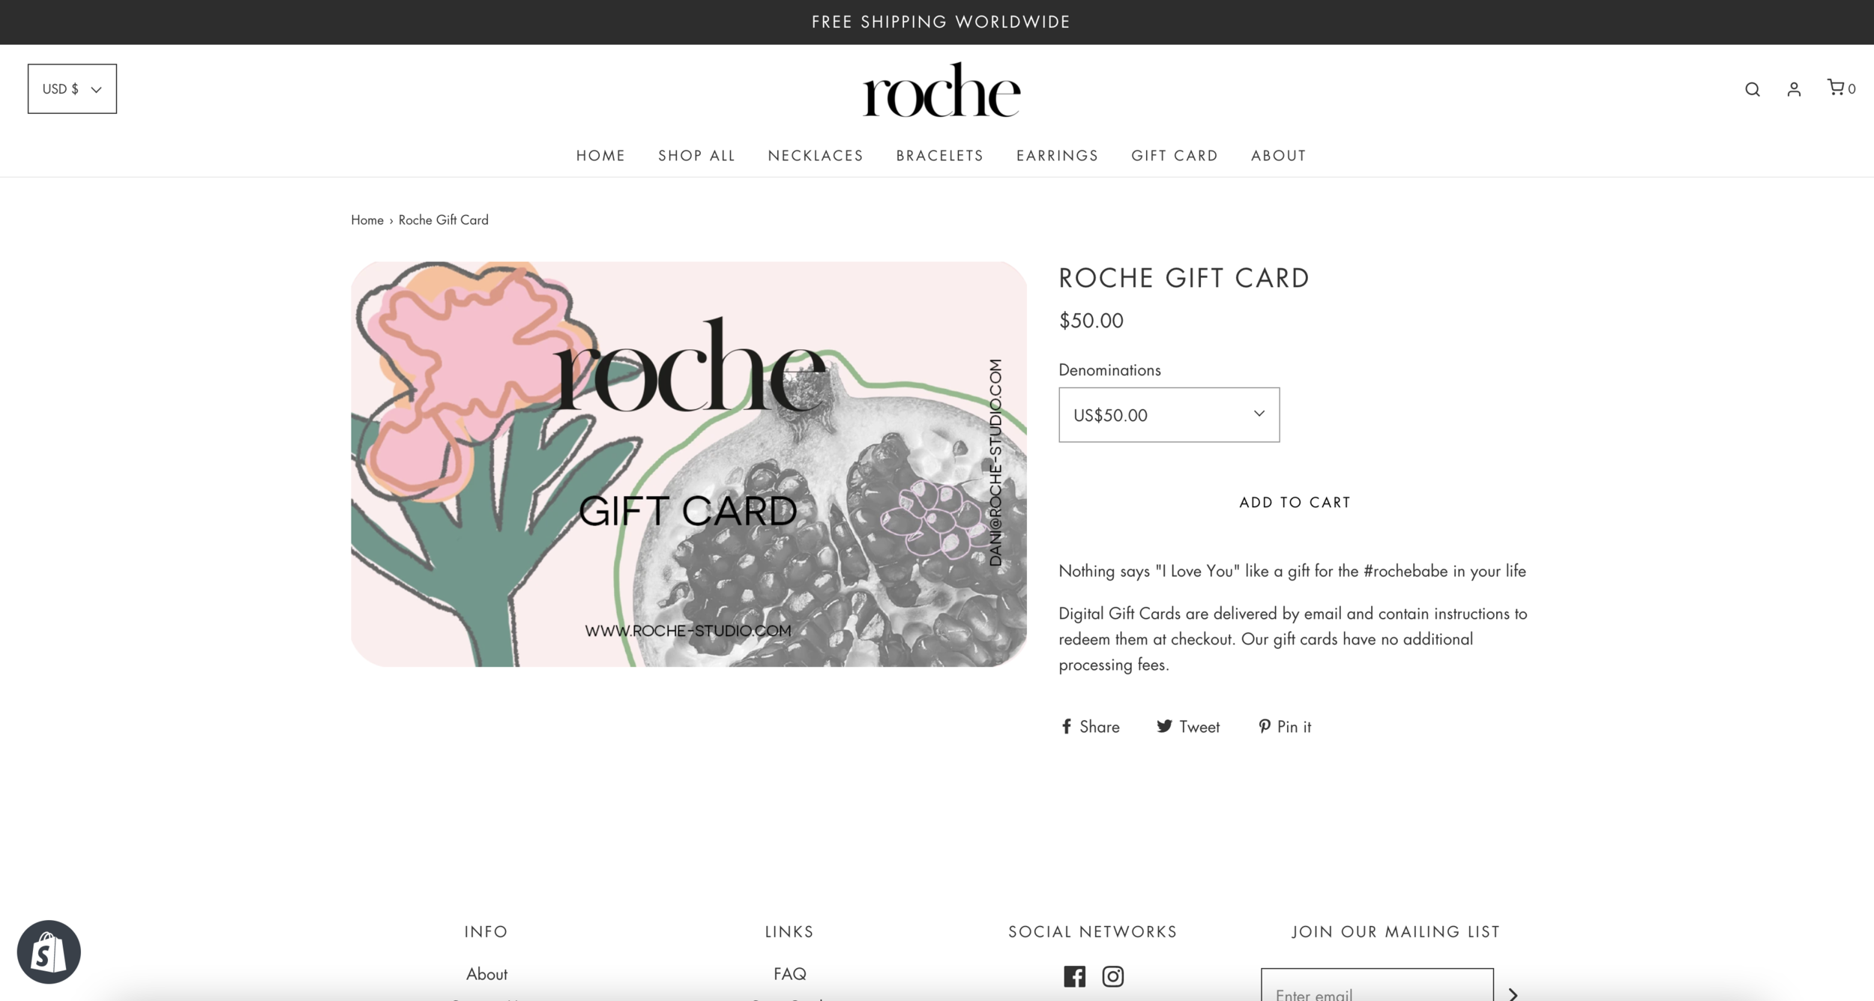The height and width of the screenshot is (1001, 1874).
Task: Tweet this gift card
Action: [1188, 726]
